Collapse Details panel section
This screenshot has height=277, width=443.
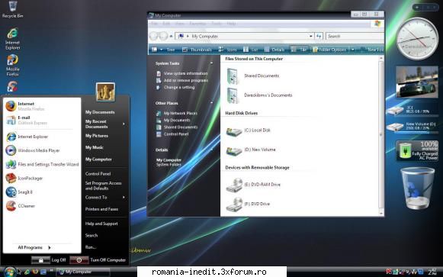[212, 150]
